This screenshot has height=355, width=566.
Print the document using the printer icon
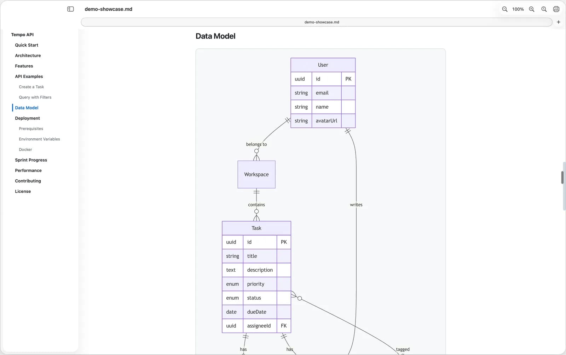pos(556,9)
